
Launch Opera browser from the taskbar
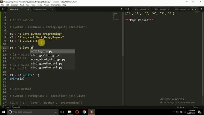tap(77, 112)
